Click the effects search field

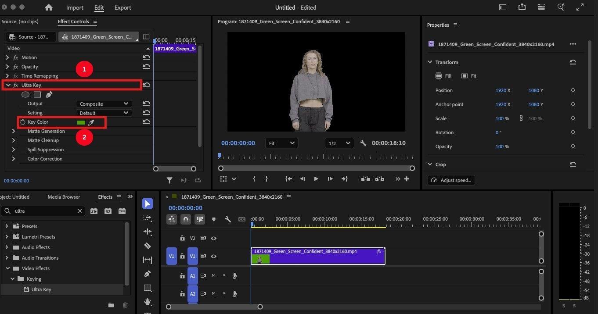pos(43,211)
